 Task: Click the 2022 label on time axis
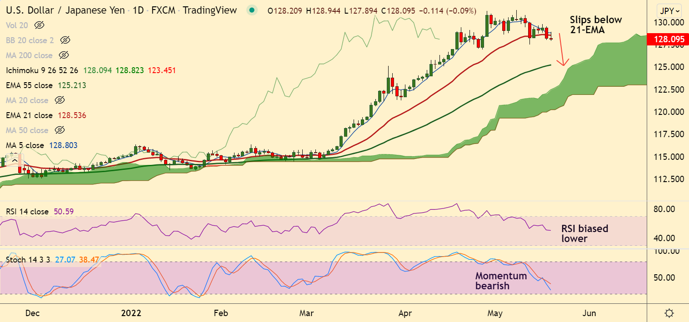tap(131, 313)
